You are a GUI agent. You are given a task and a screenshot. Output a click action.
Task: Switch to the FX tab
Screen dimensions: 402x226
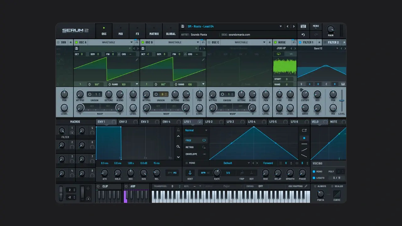(137, 31)
